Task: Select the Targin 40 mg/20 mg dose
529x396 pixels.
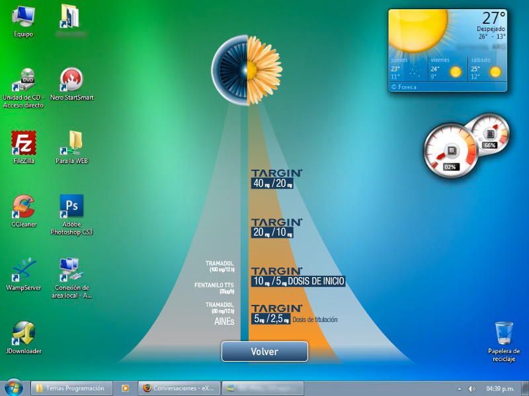Action: coord(276,179)
